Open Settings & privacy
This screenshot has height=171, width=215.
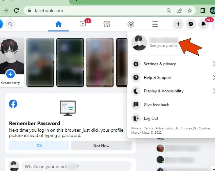tap(173, 64)
